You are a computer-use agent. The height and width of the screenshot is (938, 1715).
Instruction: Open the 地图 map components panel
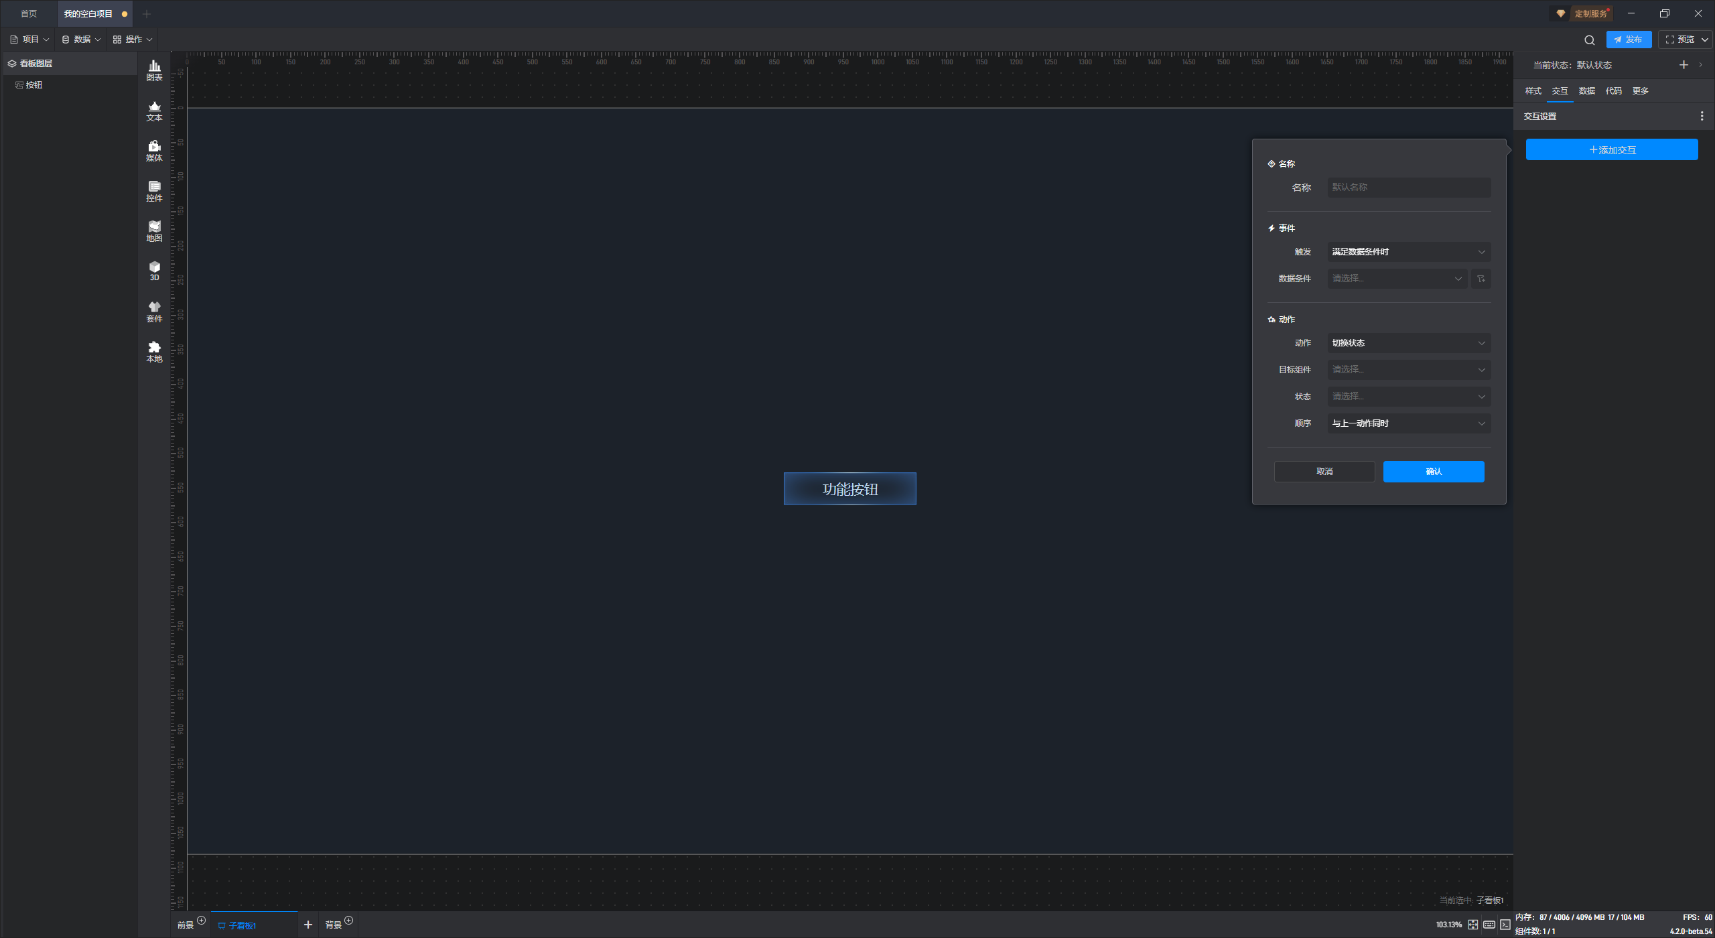154,230
